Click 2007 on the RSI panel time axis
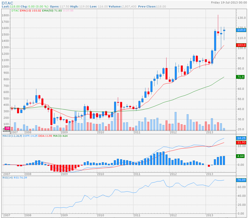The height and width of the screenshot is (218, 248). click(x=7, y=215)
